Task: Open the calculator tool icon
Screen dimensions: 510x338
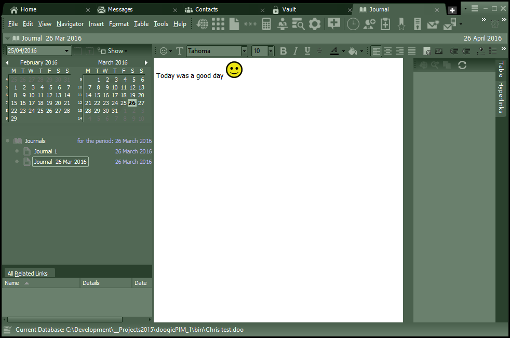Action: 266,24
